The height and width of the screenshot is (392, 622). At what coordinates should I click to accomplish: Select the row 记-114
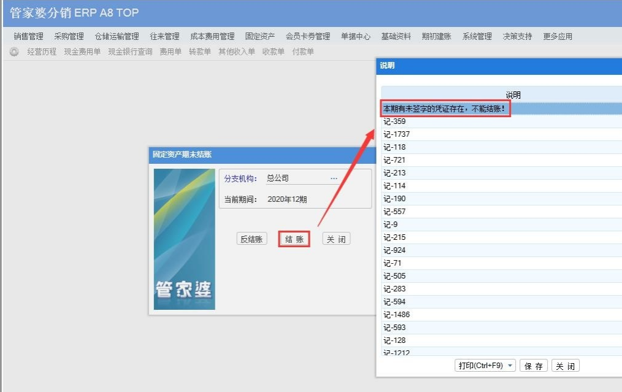pyautogui.click(x=501, y=186)
